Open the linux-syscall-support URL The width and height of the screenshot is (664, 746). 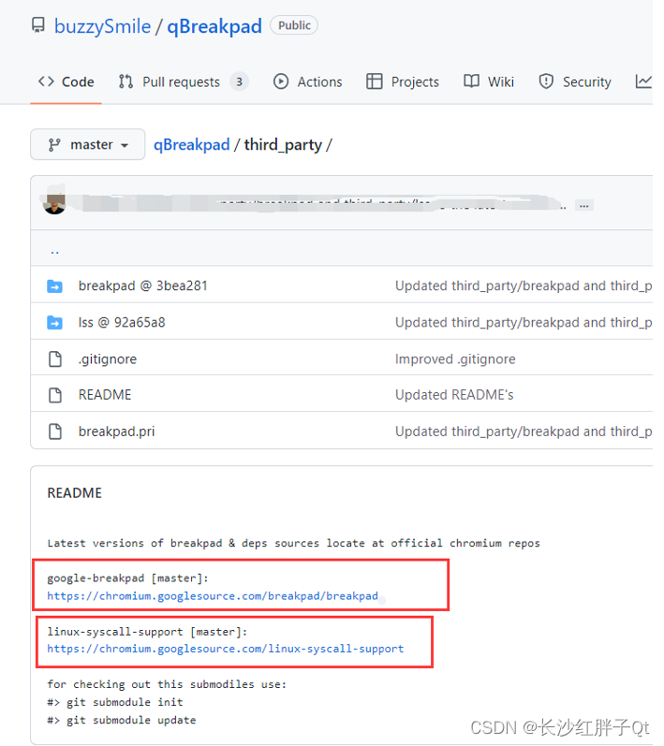[x=225, y=649]
